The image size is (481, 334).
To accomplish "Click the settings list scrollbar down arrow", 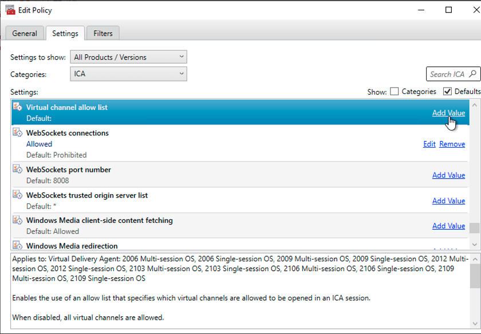I will point(474,244).
